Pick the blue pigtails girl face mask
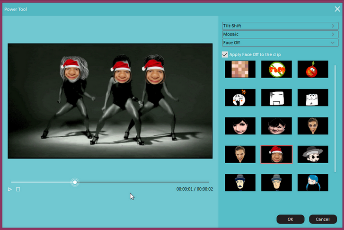344x230 pixels. [x=313, y=183]
